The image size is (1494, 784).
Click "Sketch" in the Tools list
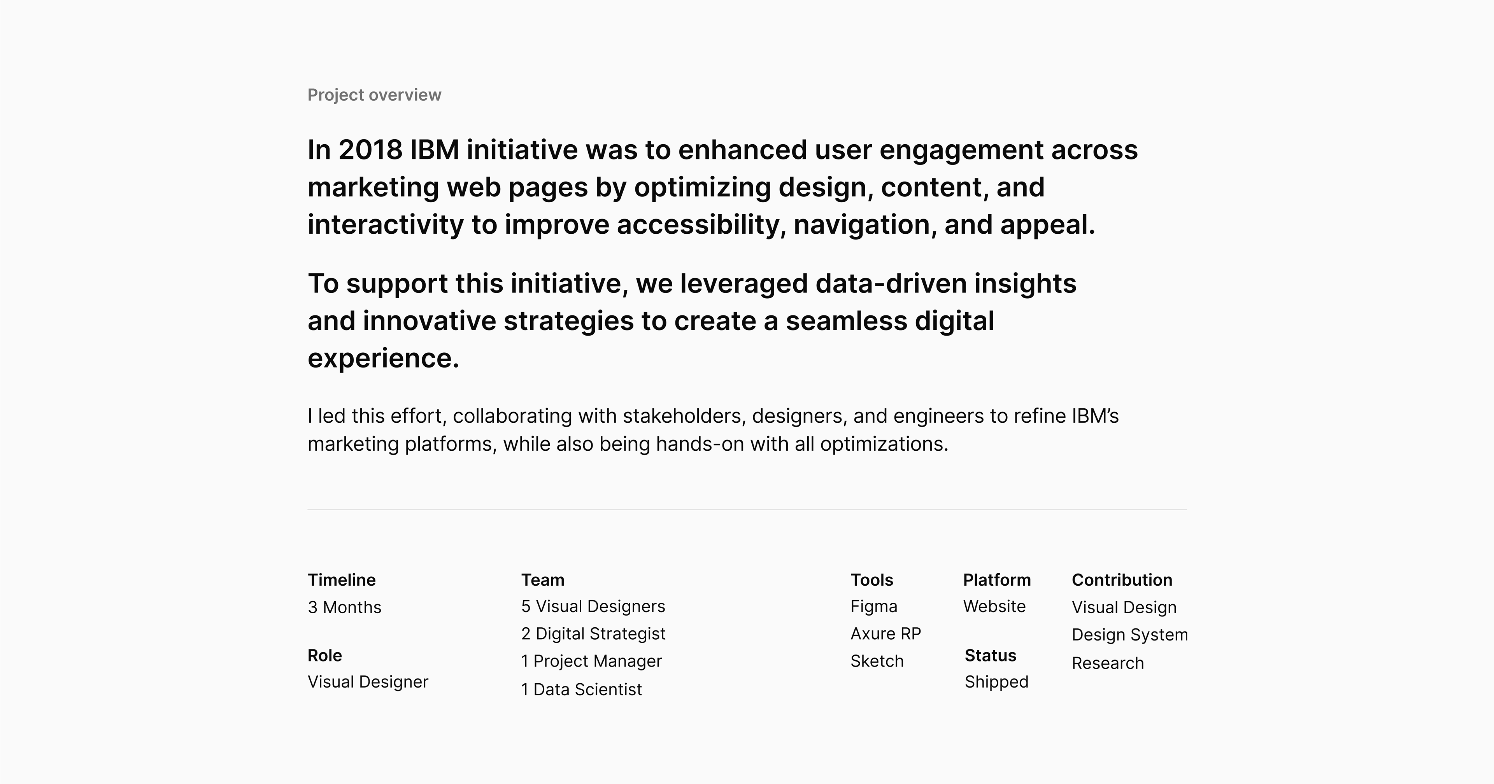coord(877,660)
